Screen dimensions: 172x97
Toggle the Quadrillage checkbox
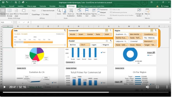click(x=31, y=14)
